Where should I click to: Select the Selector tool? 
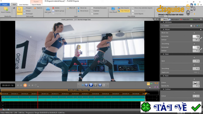pyautogui.click(x=20, y=10)
